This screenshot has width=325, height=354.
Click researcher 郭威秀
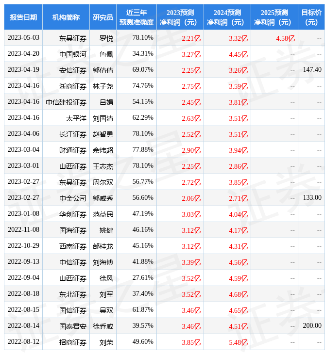click(x=103, y=199)
